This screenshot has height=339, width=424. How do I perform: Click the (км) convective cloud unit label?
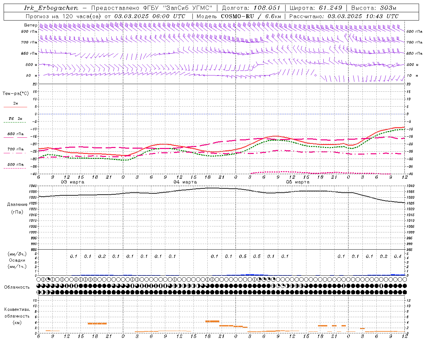(17, 322)
